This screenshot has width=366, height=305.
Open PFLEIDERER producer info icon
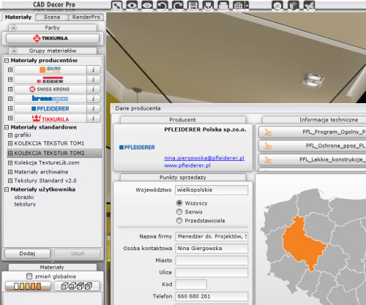pos(94,108)
